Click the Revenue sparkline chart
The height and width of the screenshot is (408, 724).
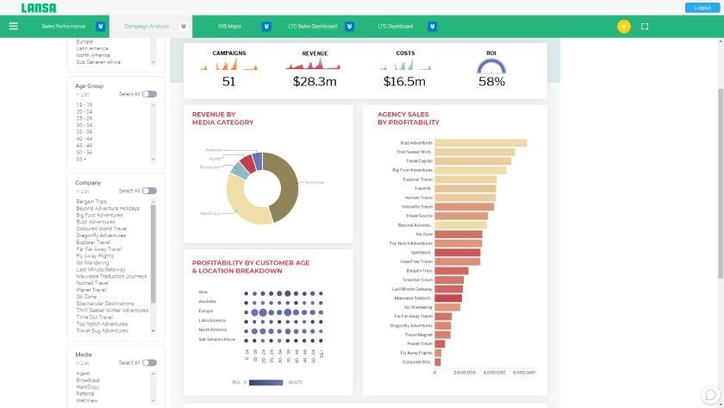(313, 64)
